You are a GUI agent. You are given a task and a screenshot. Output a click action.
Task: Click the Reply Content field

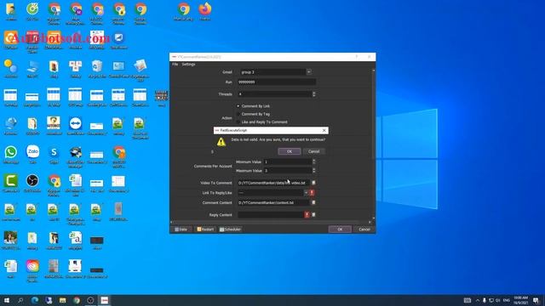pyautogui.click(x=271, y=215)
